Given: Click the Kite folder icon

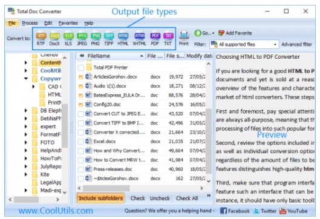Looking at the screenshot, I should tap(35, 174).
